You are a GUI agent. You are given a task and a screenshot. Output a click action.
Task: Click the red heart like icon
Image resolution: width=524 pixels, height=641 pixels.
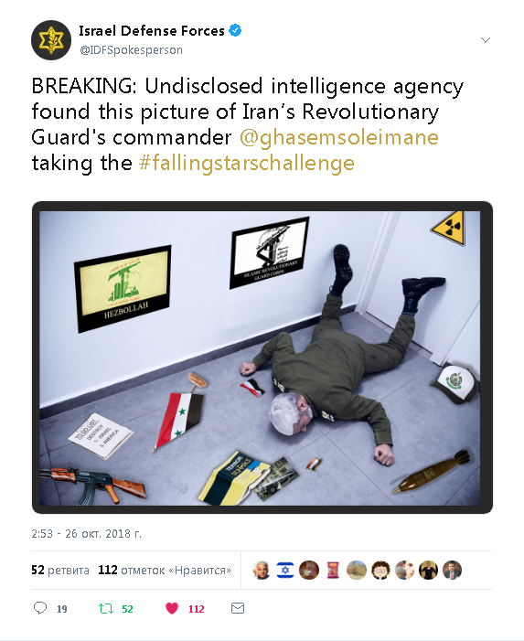172,608
